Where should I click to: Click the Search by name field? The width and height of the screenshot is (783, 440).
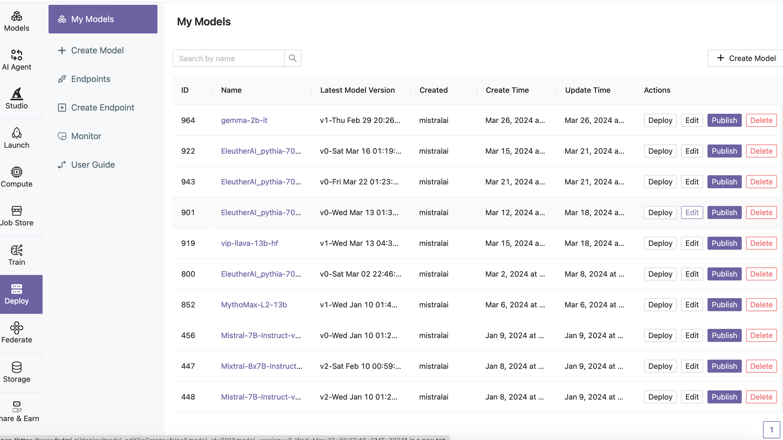click(228, 58)
